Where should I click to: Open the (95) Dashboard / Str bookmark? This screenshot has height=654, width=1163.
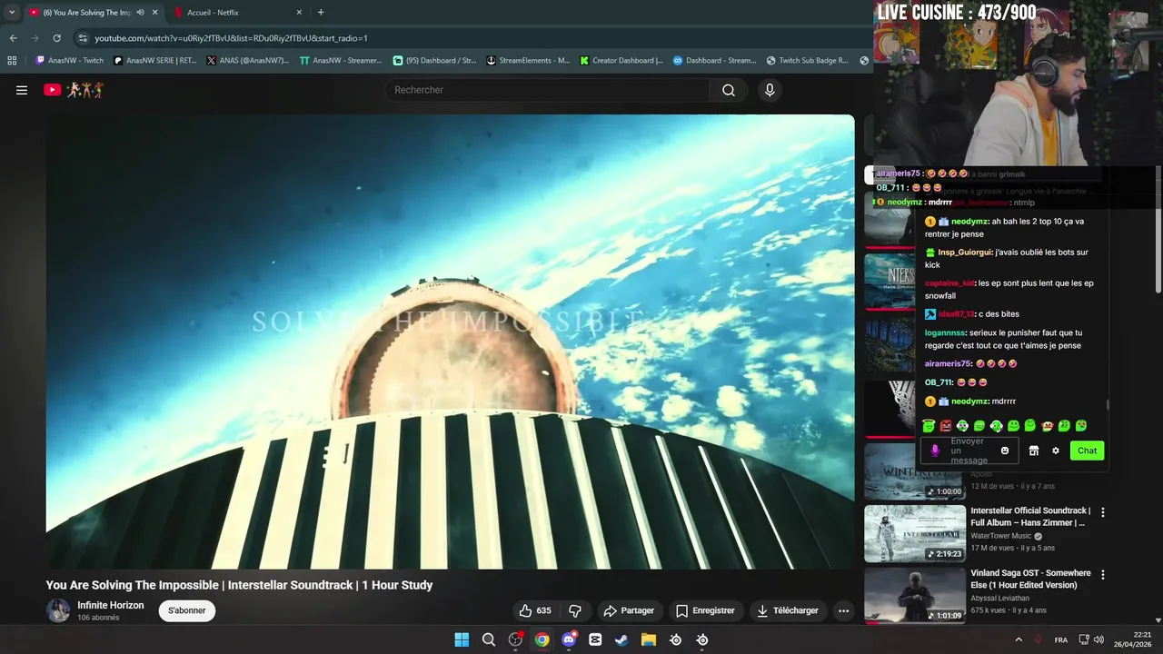pos(434,61)
